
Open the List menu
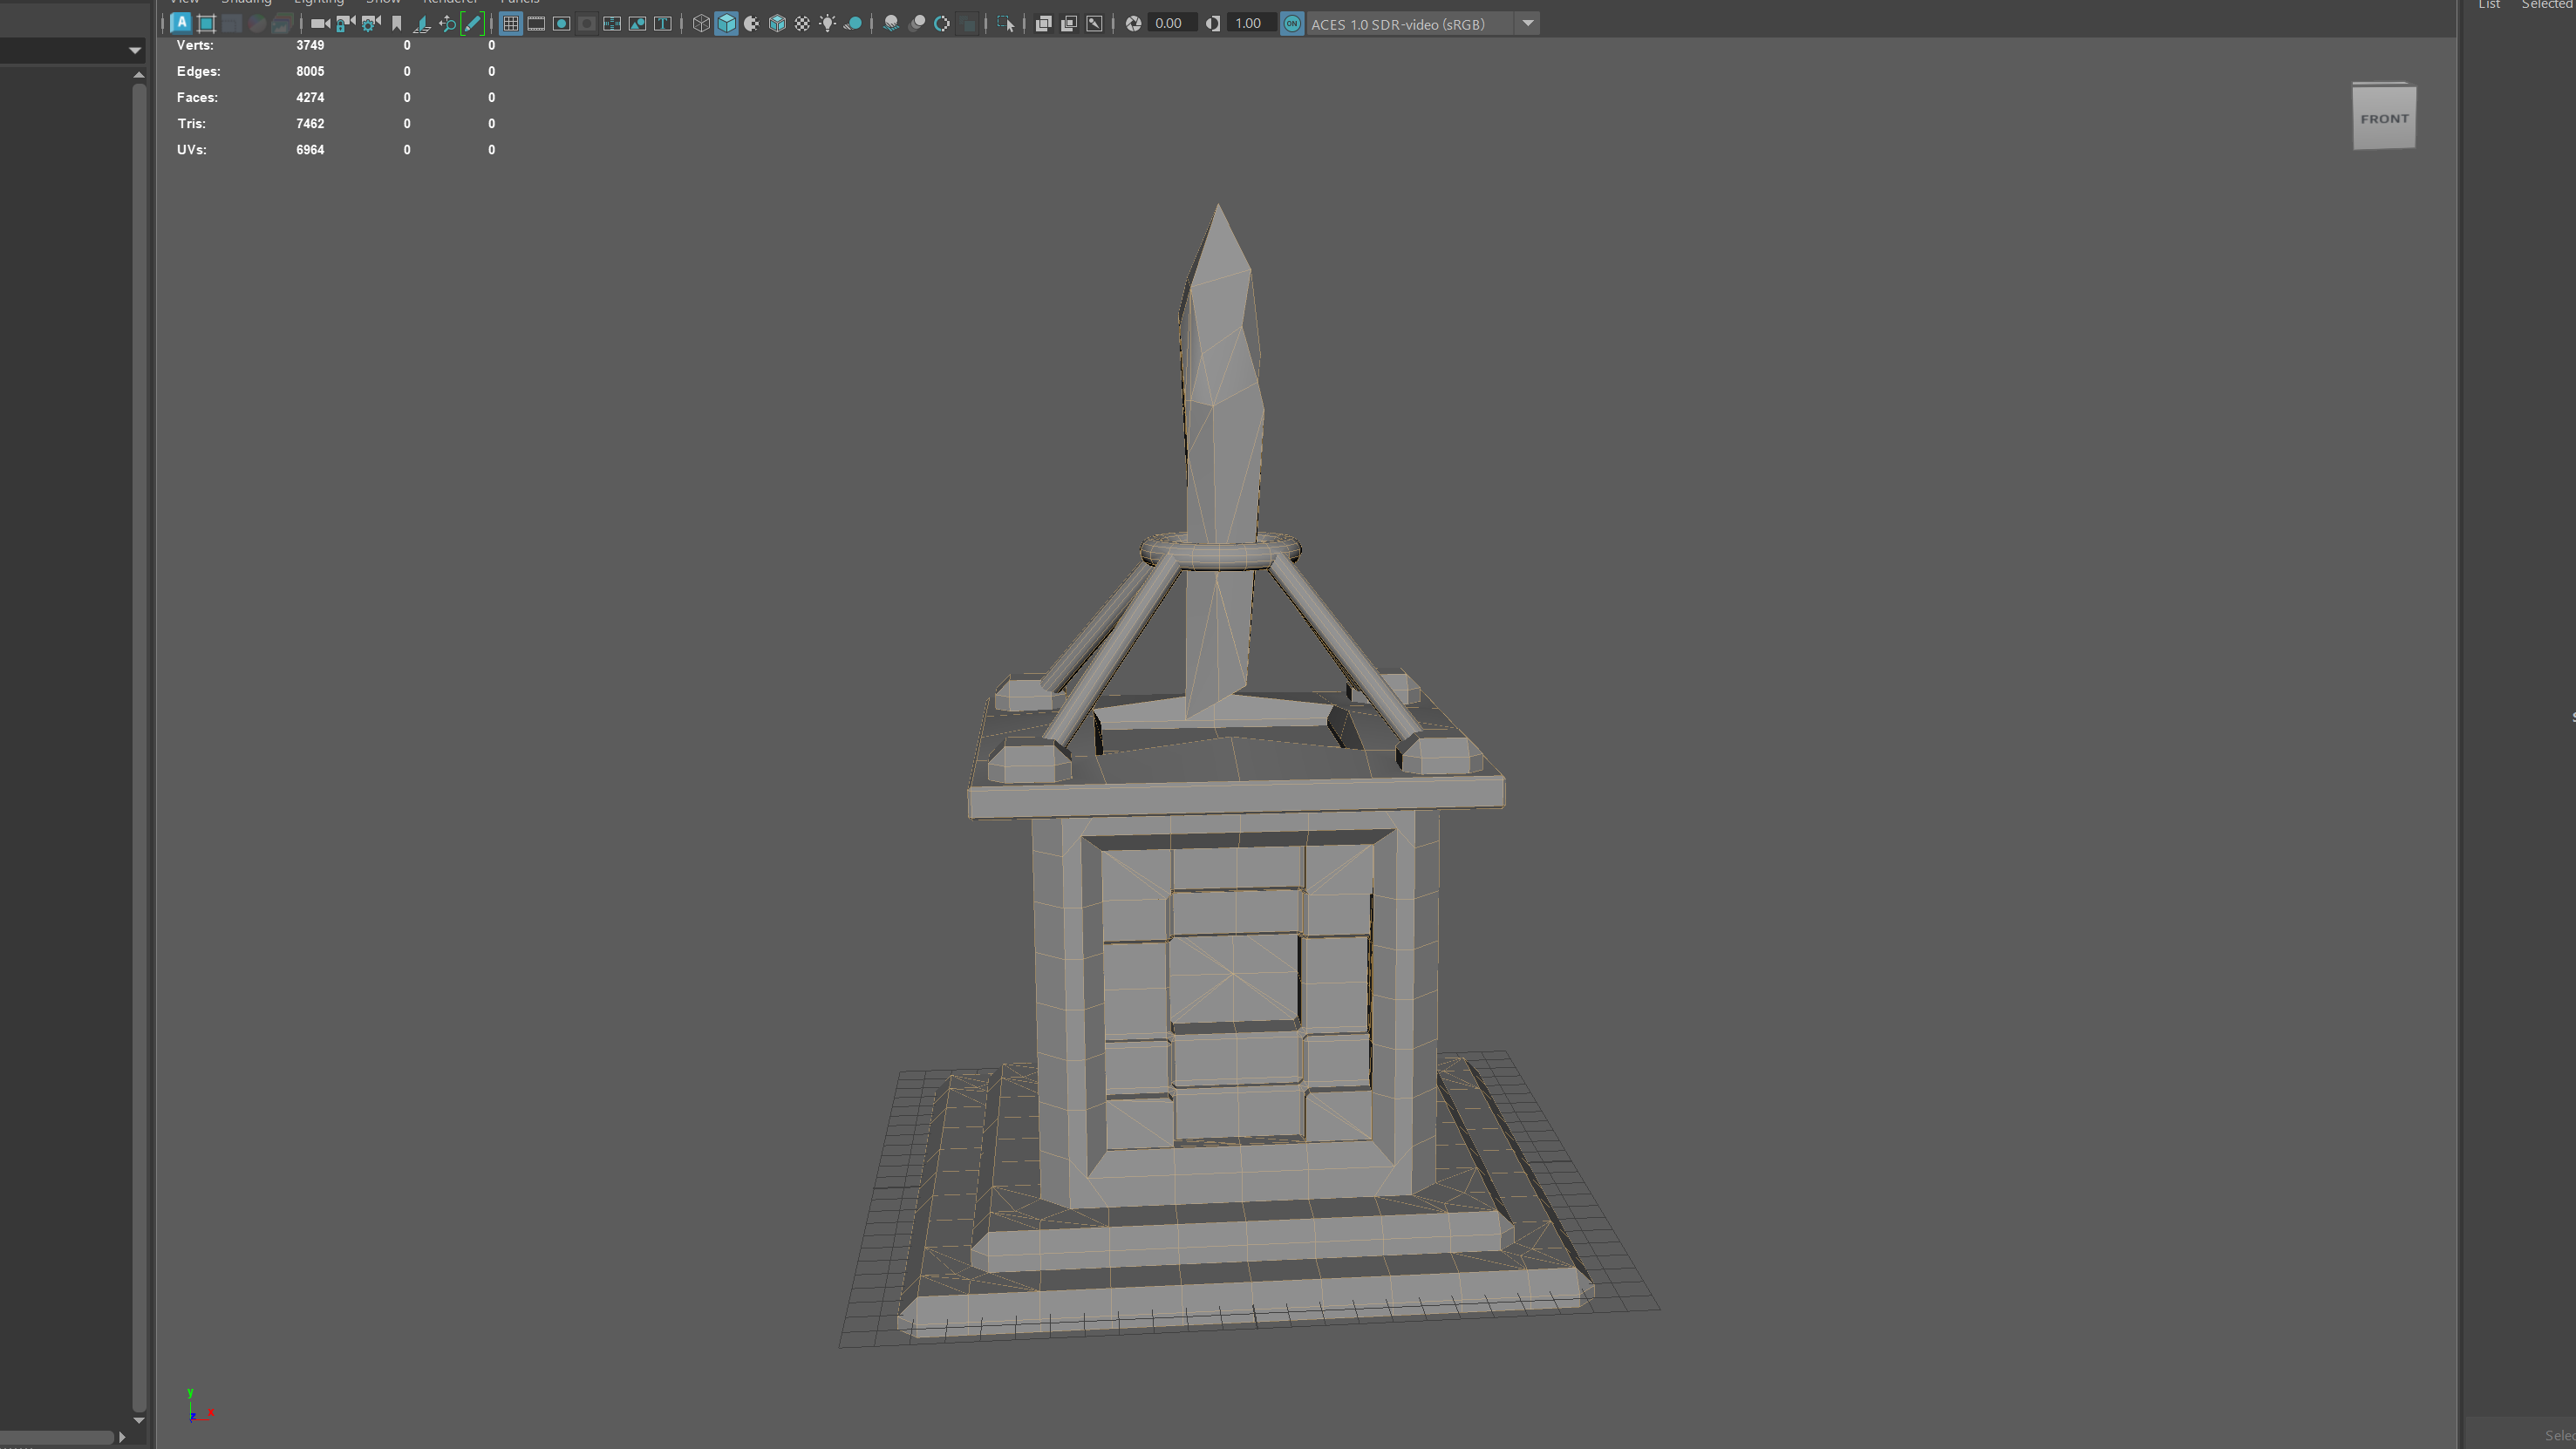(x=2489, y=5)
